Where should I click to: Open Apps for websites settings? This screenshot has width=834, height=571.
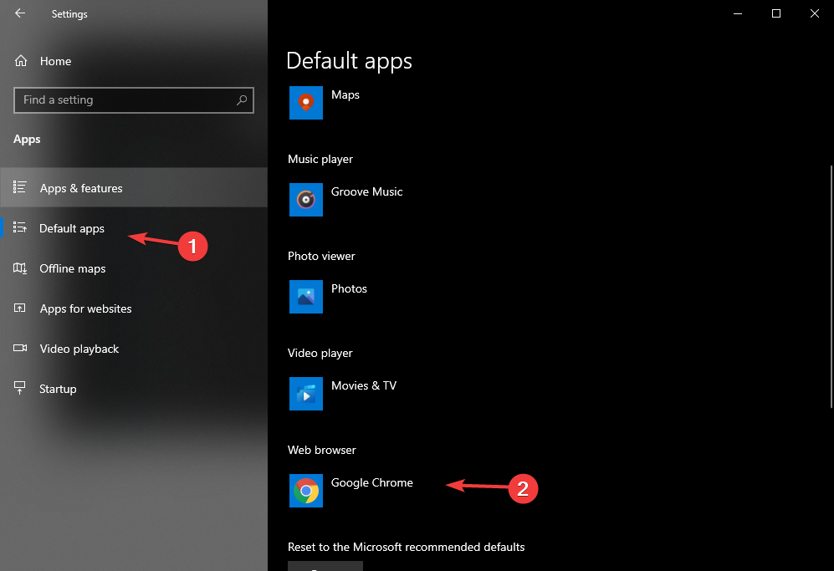pyautogui.click(x=85, y=308)
